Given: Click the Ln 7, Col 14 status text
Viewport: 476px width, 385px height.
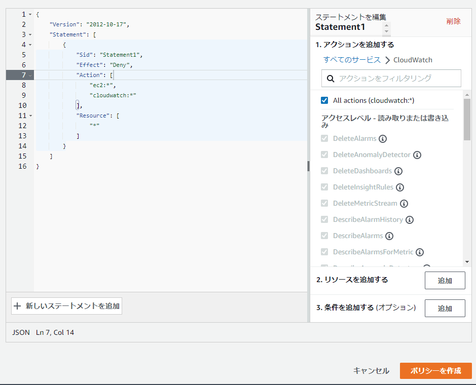Looking at the screenshot, I should click(55, 332).
